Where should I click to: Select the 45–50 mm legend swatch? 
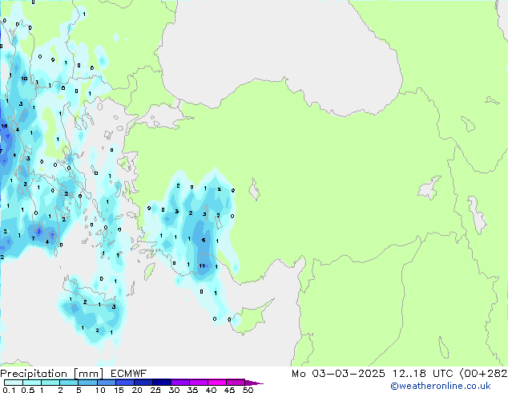[236, 383]
